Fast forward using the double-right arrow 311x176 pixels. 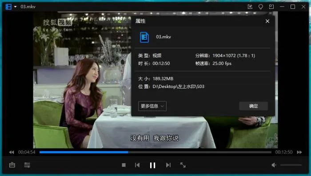tap(299, 152)
